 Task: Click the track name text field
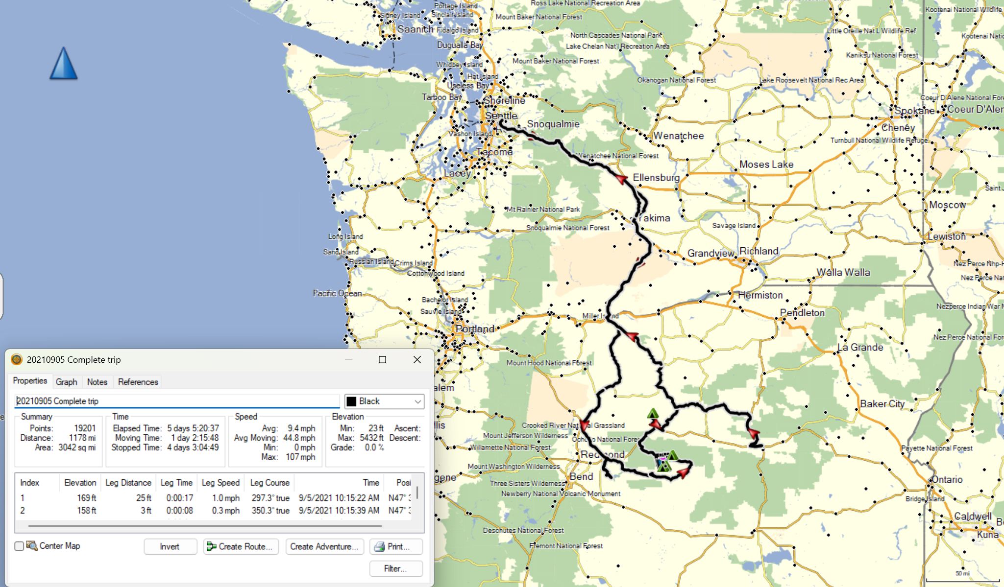click(x=176, y=401)
